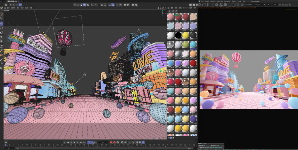Open the Octane render channel dropdown
The image size is (298, 150).
click(250, 5)
